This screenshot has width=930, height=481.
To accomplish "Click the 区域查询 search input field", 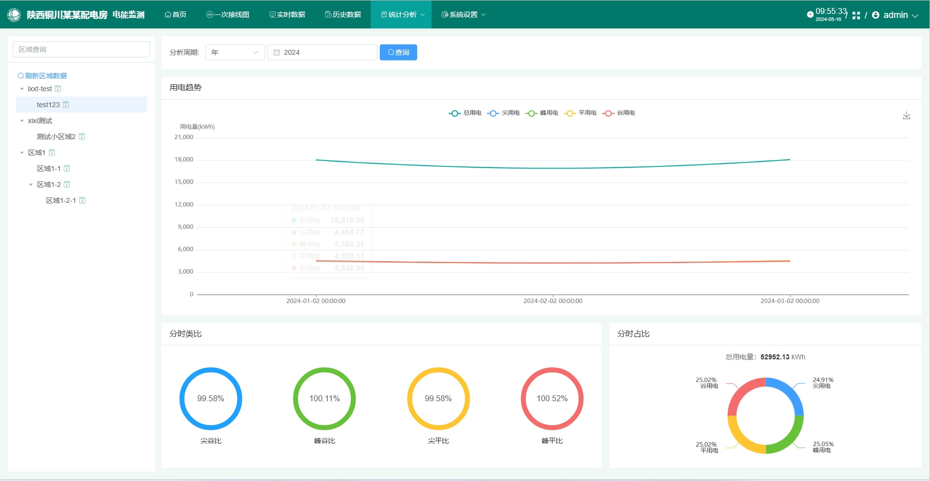I will 81,49.
